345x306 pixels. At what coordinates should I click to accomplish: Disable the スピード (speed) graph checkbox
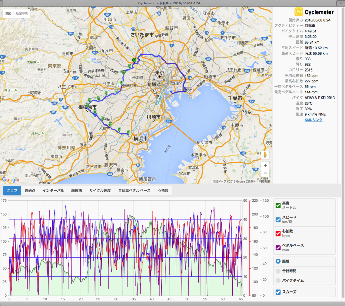tap(278, 220)
